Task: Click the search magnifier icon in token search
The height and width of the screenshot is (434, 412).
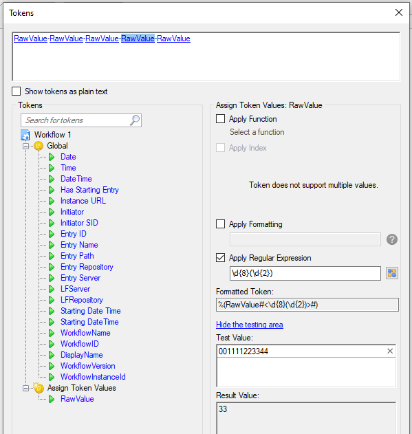Action: [x=135, y=120]
